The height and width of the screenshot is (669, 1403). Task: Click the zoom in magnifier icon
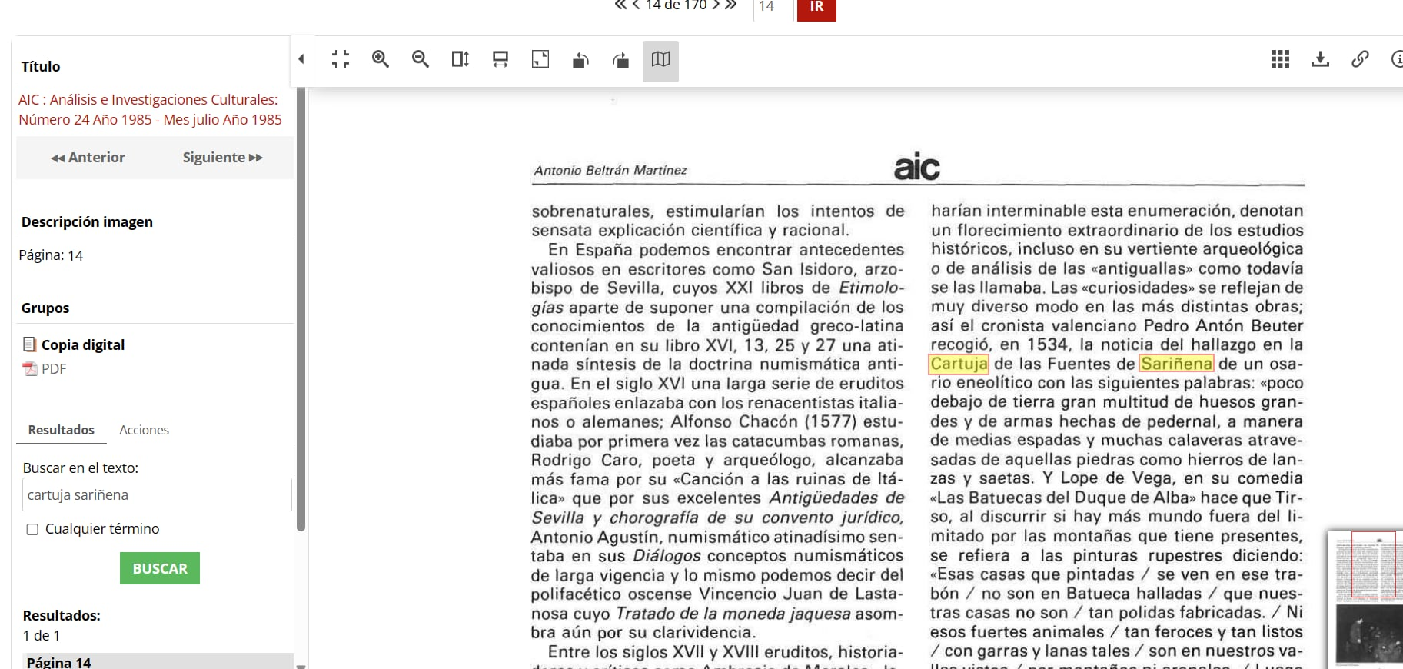pos(381,59)
